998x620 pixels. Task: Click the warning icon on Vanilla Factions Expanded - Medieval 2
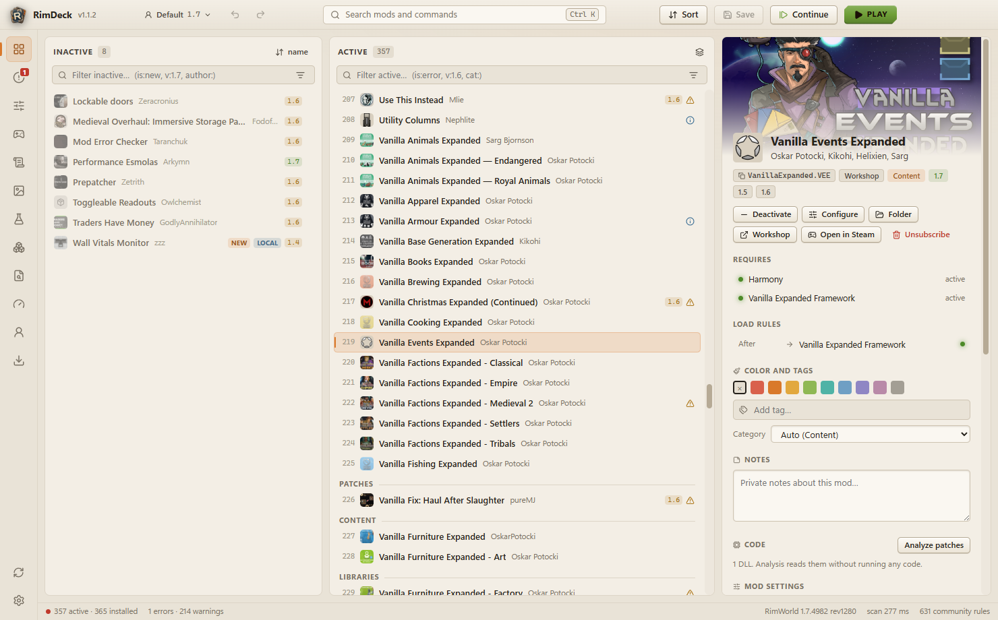point(690,403)
